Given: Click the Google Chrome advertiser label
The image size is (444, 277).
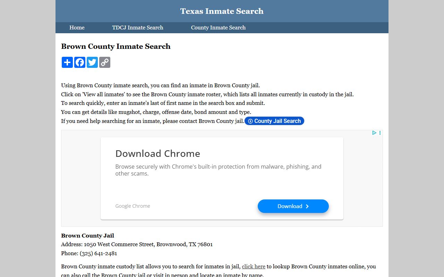Looking at the screenshot, I should (133, 206).
